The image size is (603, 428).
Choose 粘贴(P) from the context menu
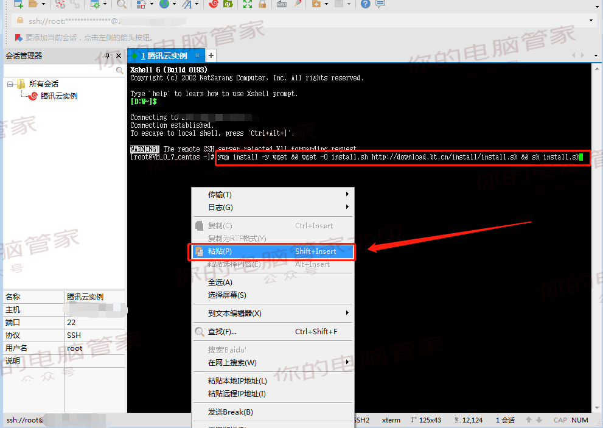pos(273,251)
